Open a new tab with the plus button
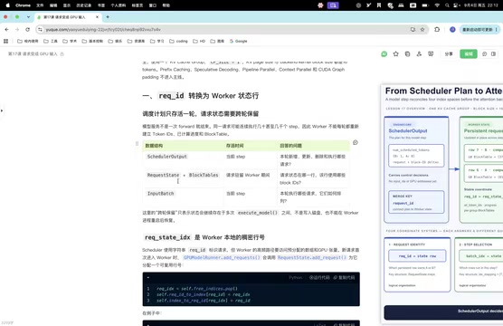 [x=108, y=17]
